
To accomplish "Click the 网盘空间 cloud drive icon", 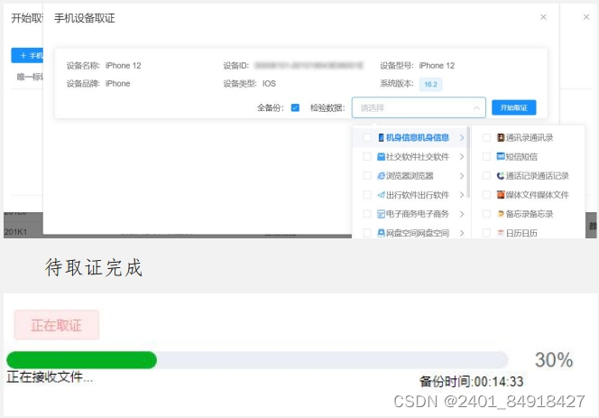I will coord(381,233).
